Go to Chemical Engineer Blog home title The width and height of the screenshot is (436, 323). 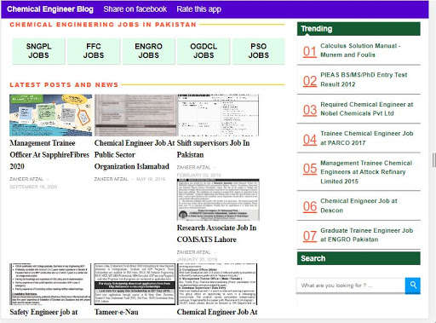coord(50,9)
